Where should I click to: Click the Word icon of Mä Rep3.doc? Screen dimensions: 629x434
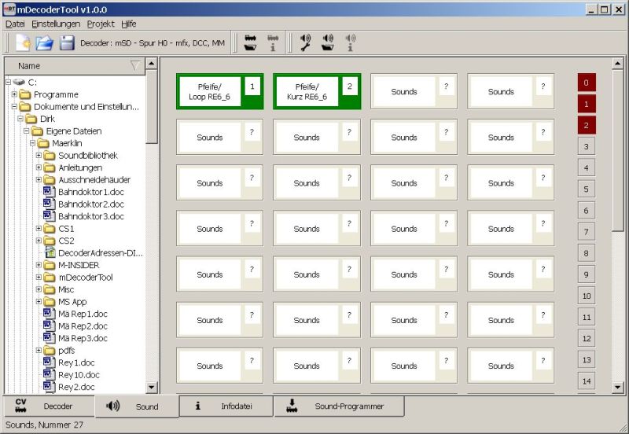pyautogui.click(x=49, y=338)
